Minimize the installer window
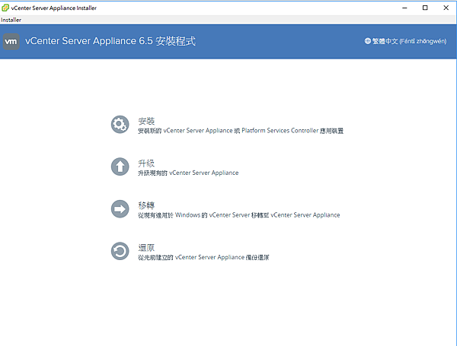Viewport: 457px width, 346px height. (404, 8)
